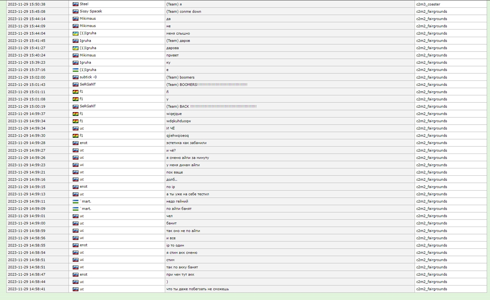
Task: Select the message "(Team) conme down"
Action: pyautogui.click(x=183, y=12)
